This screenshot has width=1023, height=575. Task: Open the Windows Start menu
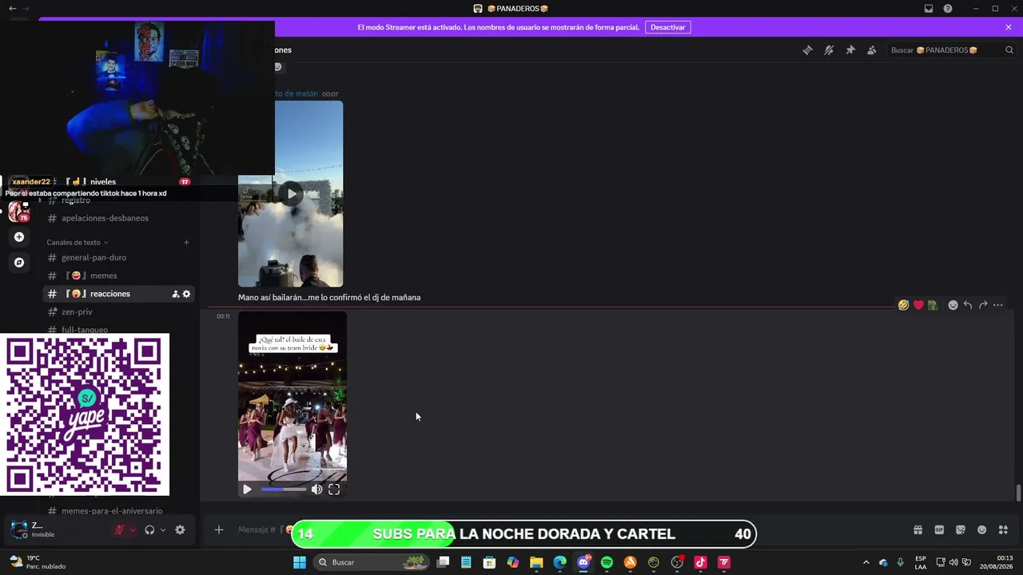pyautogui.click(x=300, y=562)
